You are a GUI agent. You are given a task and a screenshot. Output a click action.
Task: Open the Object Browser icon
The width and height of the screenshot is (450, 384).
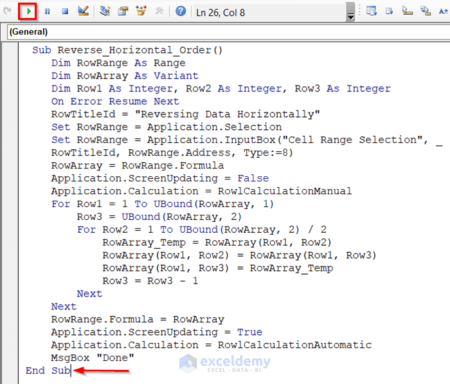pos(141,11)
